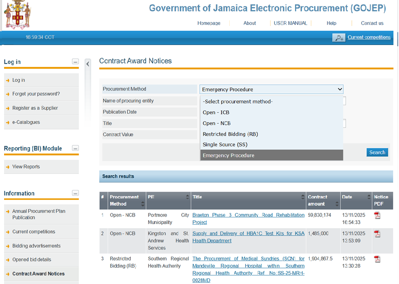Click the Current competitions header link

[369, 37]
